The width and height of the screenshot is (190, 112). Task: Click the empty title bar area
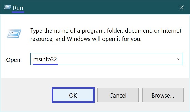pyautogui.click(x=97, y=8)
